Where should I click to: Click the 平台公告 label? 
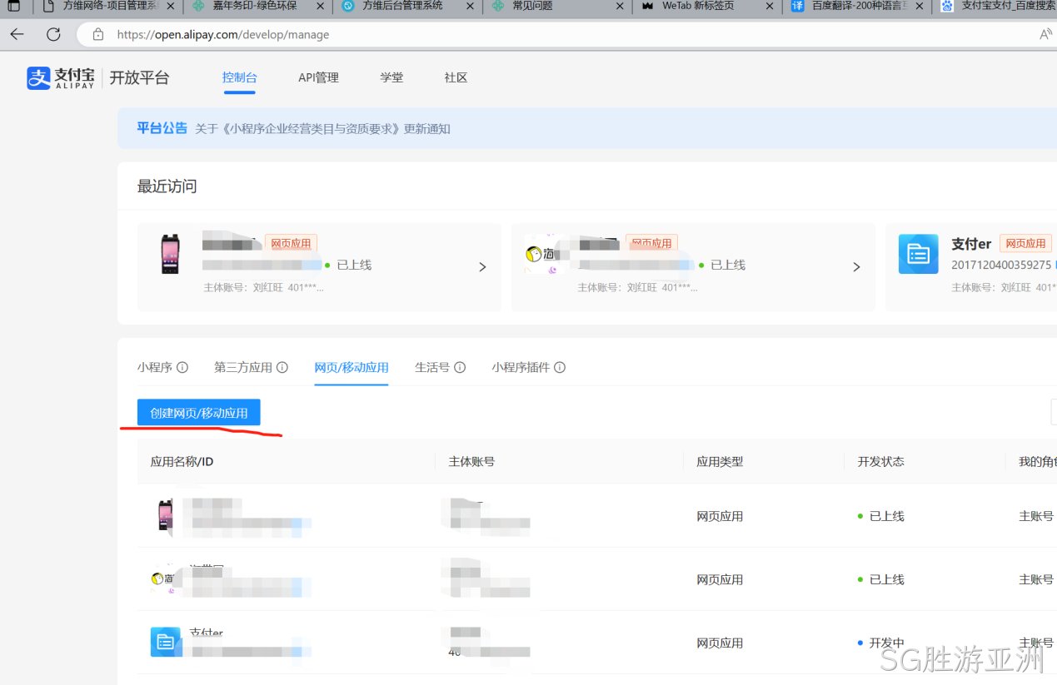[162, 128]
